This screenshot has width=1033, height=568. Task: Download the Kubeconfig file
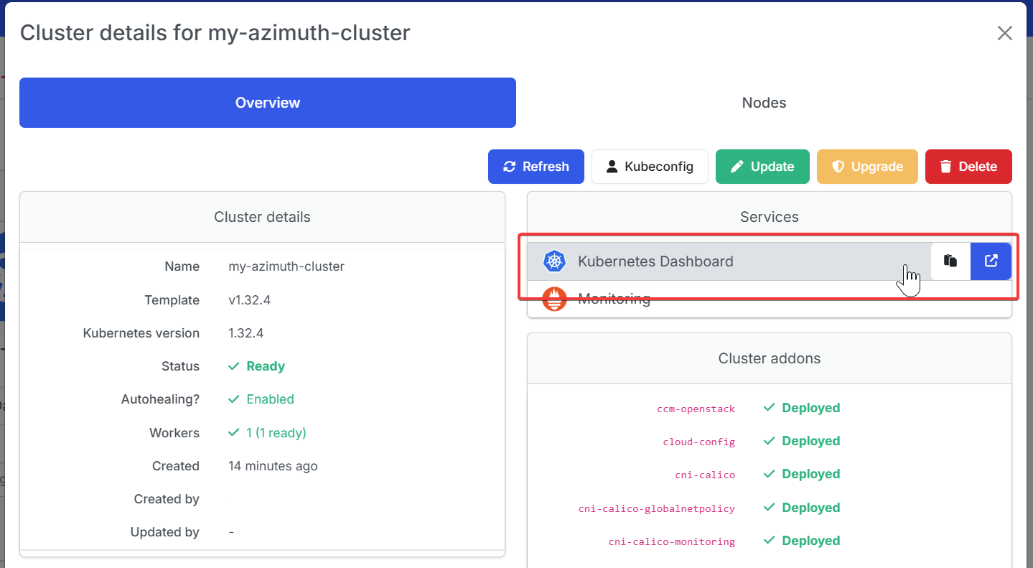click(650, 167)
